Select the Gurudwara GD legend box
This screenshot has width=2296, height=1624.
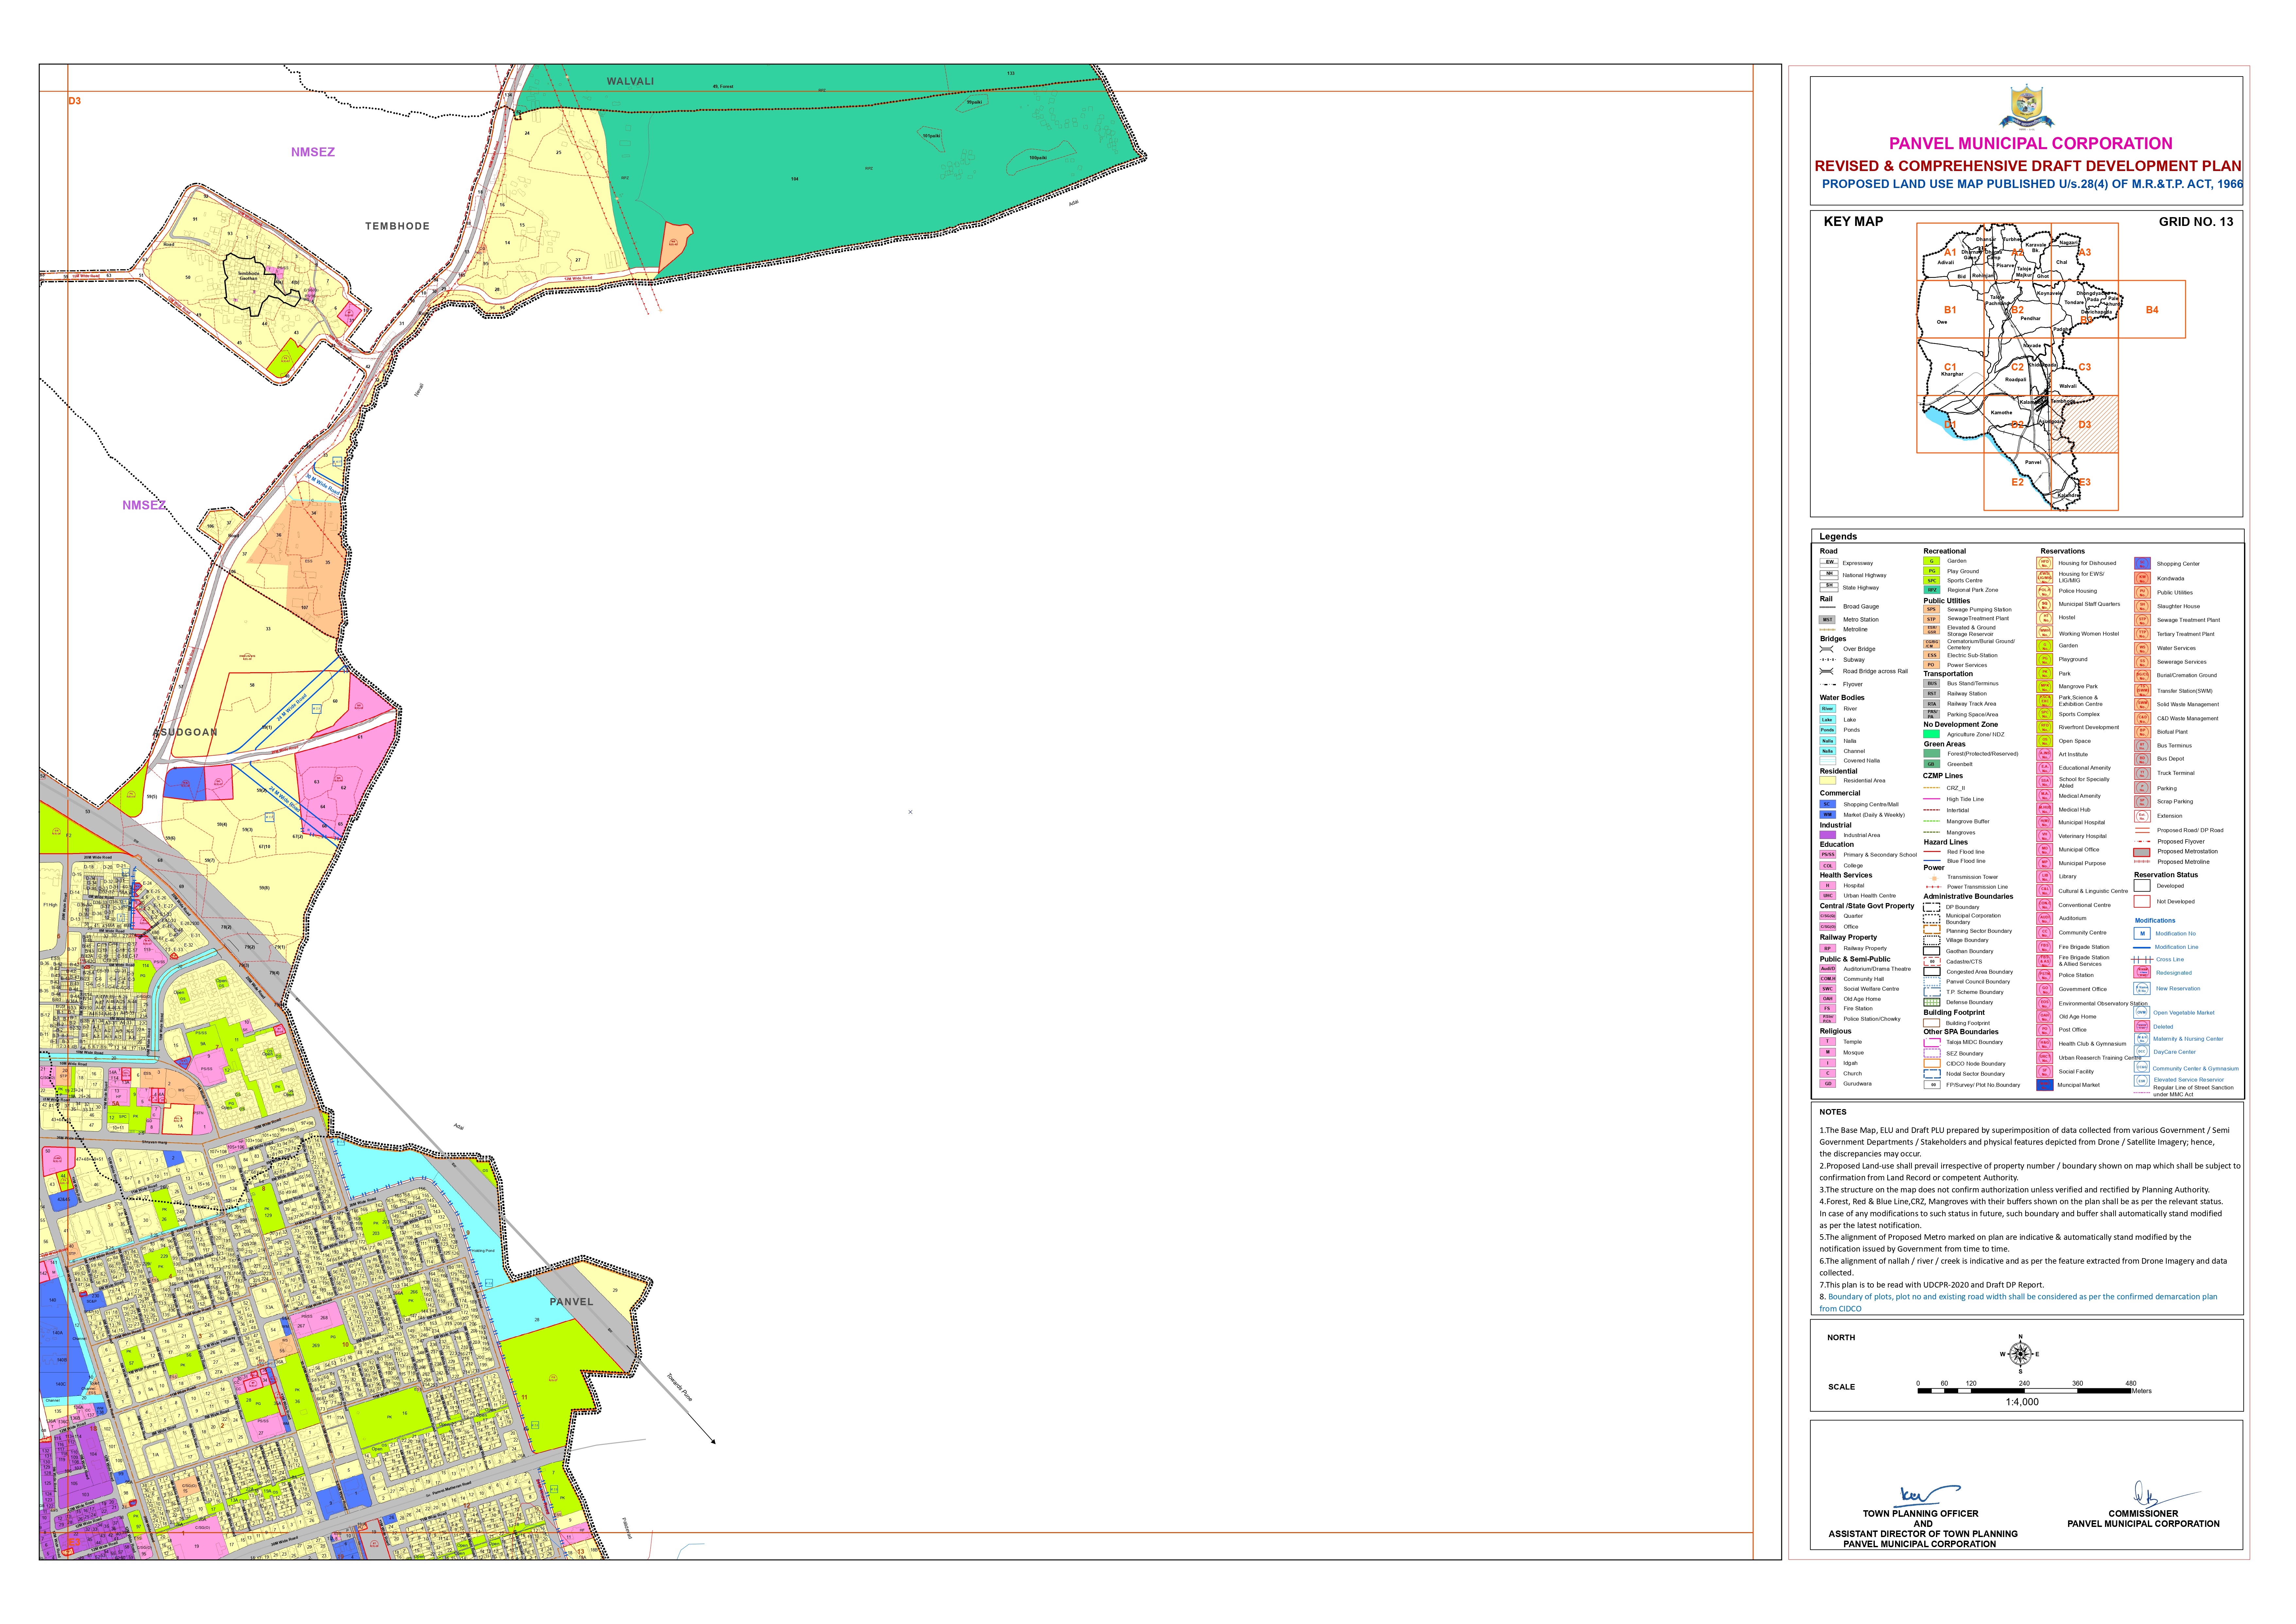(1828, 1084)
